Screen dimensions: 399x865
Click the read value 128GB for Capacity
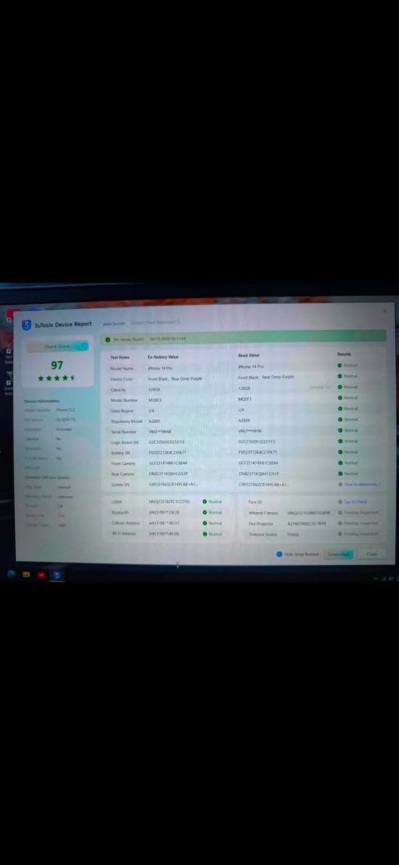[244, 388]
